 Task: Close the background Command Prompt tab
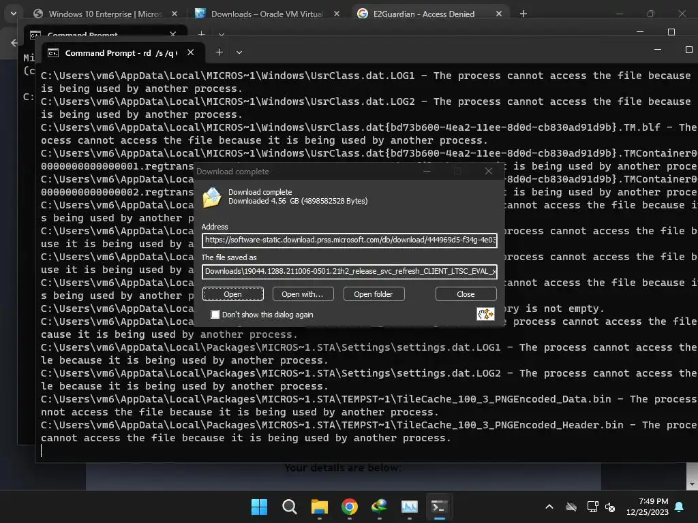pyautogui.click(x=172, y=34)
